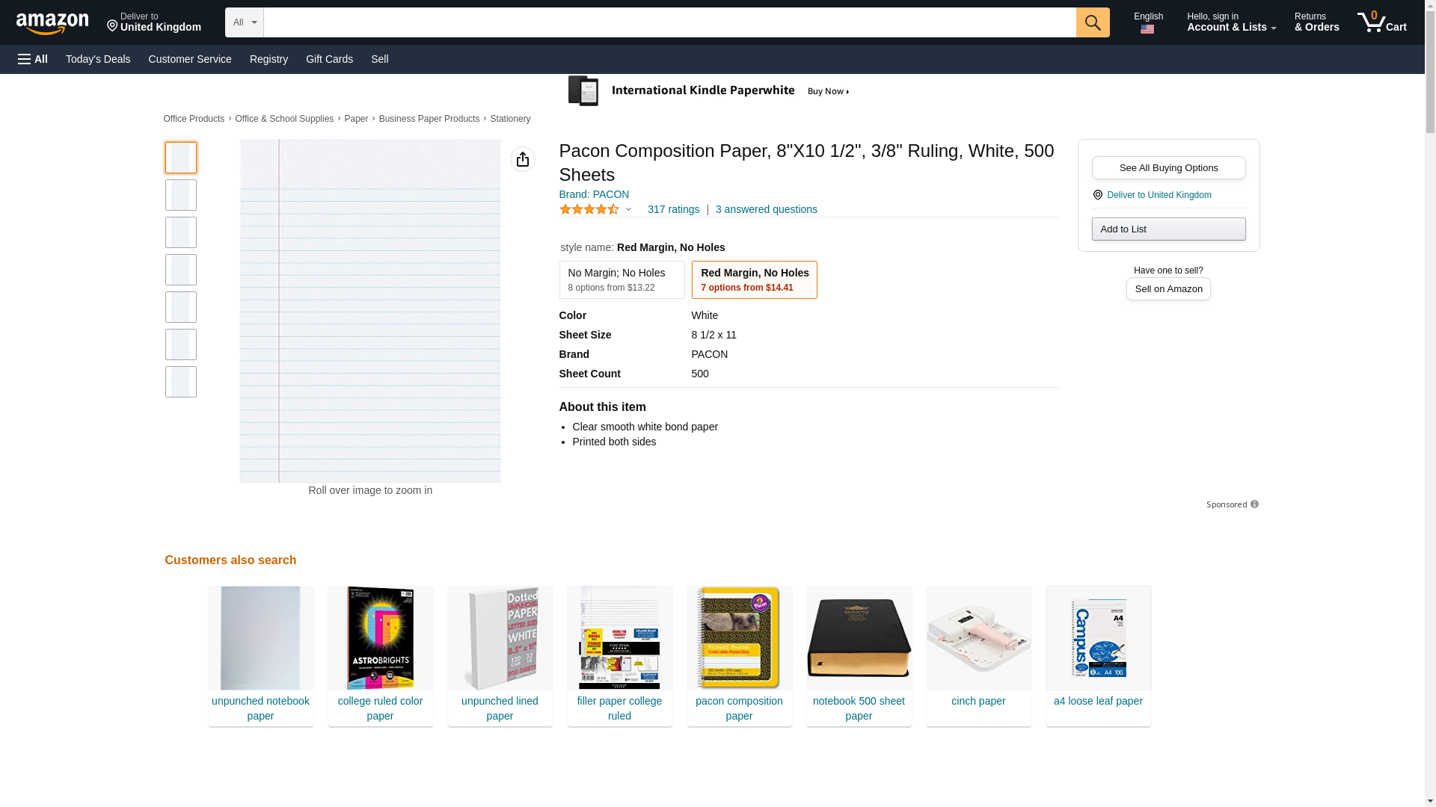Expand the search category All dropdown
The height and width of the screenshot is (807, 1436).
tap(244, 22)
